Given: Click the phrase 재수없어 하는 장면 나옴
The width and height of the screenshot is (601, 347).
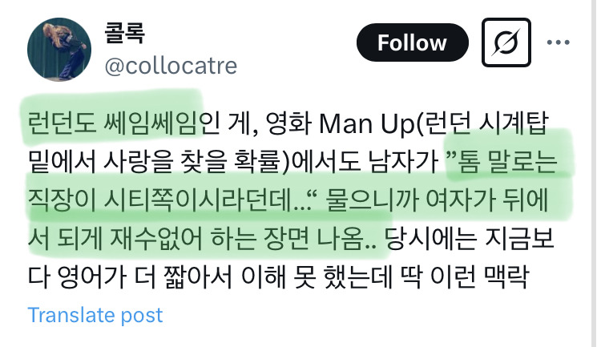Looking at the screenshot, I should (236, 238).
